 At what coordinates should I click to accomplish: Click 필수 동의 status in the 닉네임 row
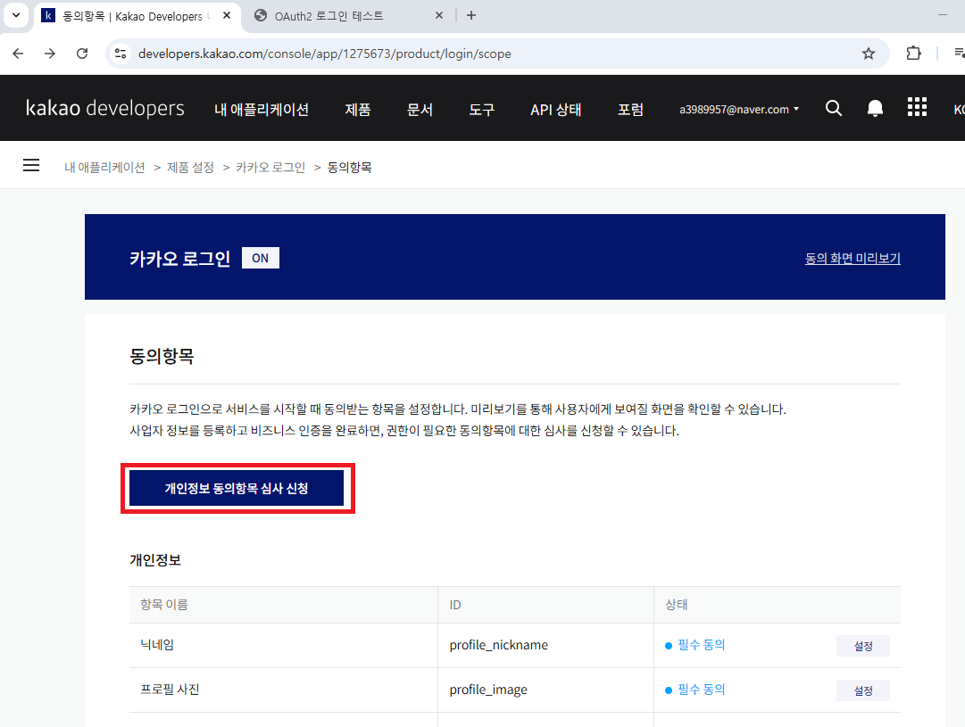(695, 645)
